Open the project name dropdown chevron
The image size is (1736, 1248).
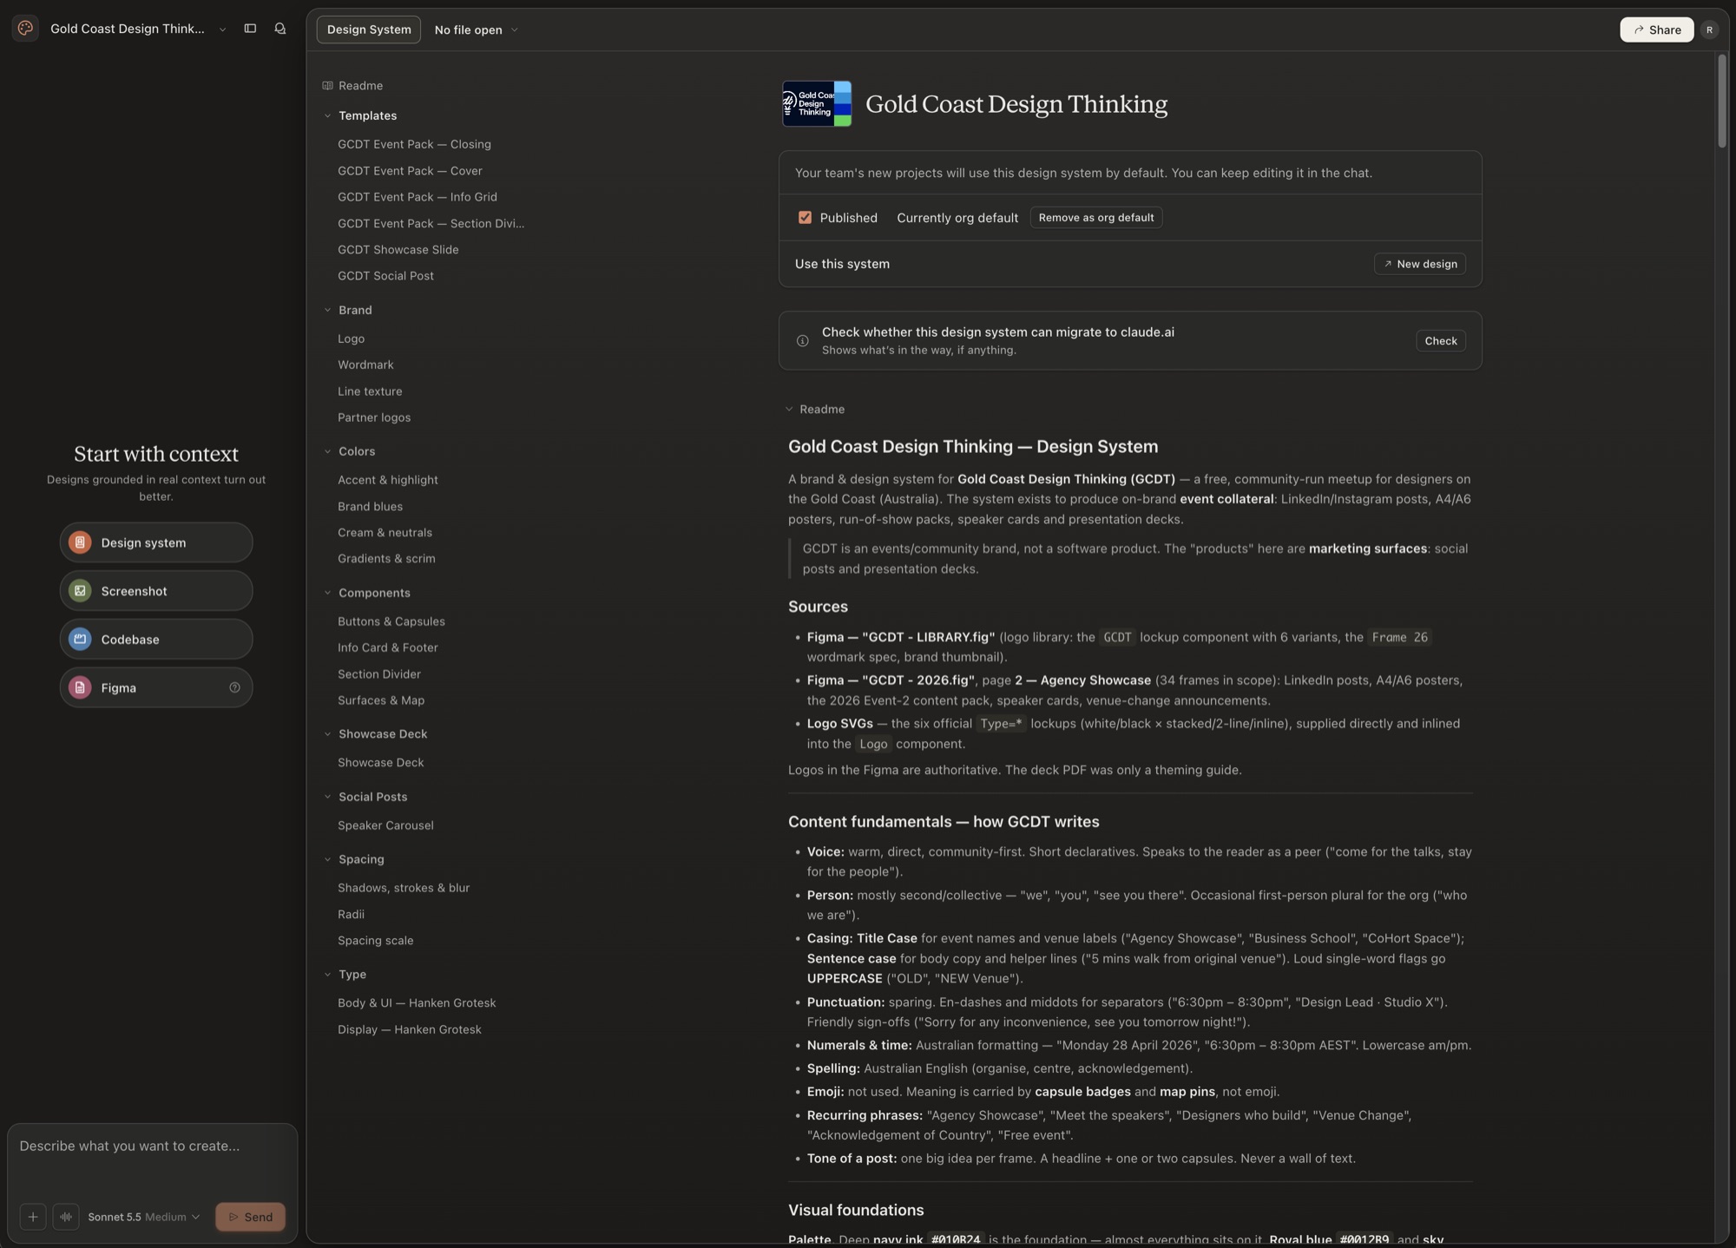coord(222,30)
